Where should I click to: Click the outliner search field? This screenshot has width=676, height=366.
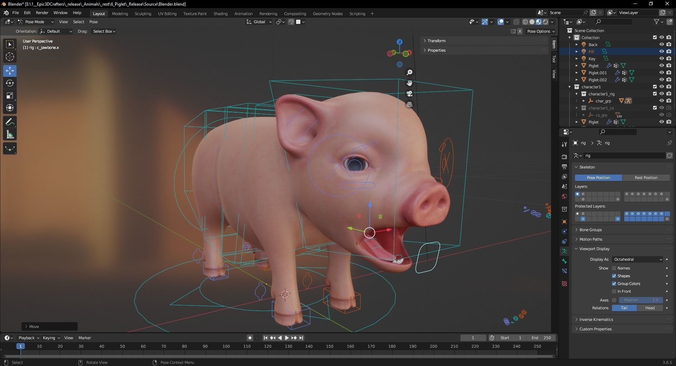tap(613, 22)
